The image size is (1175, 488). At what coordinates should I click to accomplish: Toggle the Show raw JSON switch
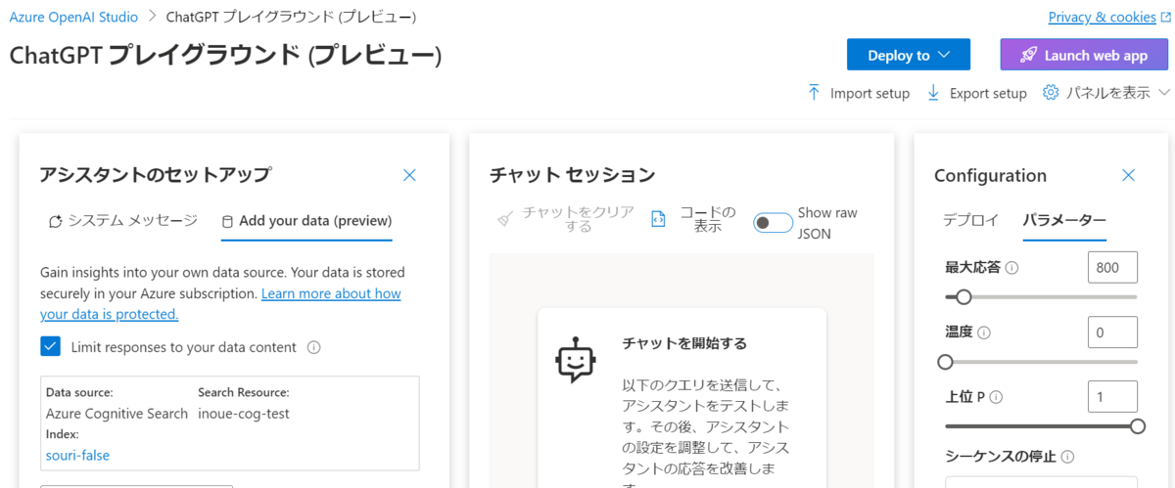coord(773,223)
